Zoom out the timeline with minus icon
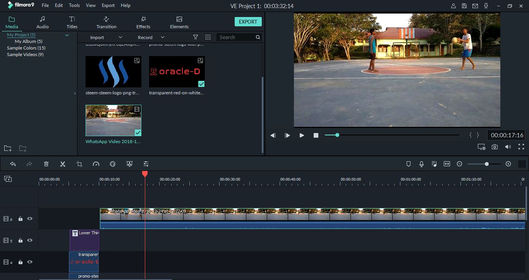Screen dimensions: 529x280 coord(459,164)
